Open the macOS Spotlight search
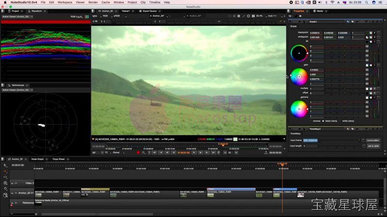387x217 pixels. (x=367, y=2)
